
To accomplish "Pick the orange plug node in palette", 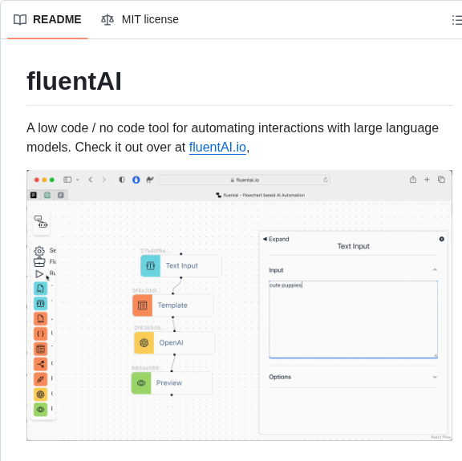I will (x=40, y=379).
